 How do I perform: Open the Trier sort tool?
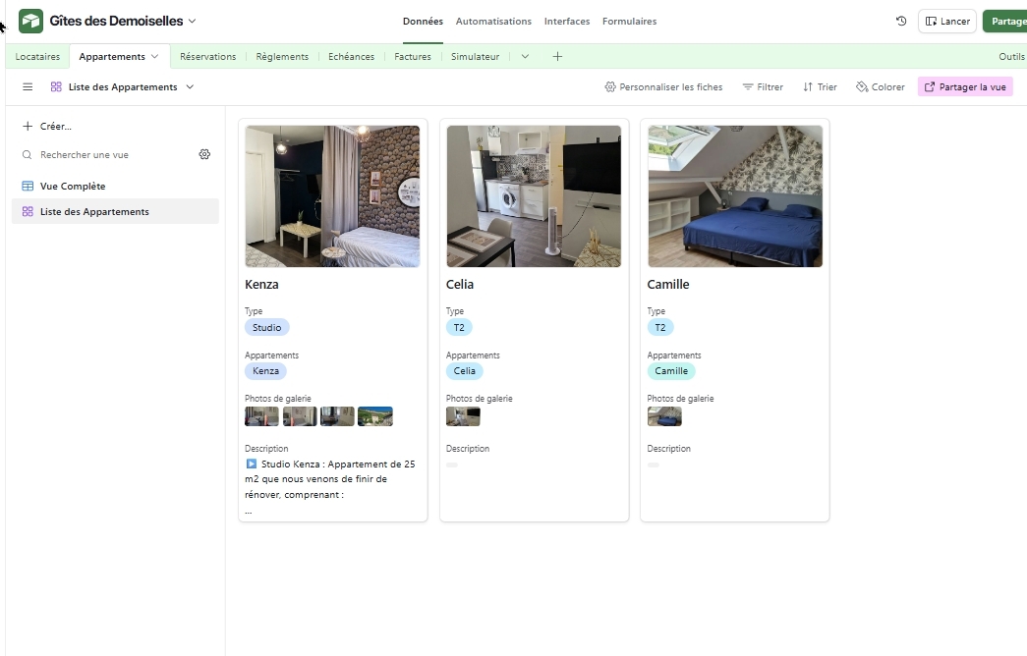(820, 87)
